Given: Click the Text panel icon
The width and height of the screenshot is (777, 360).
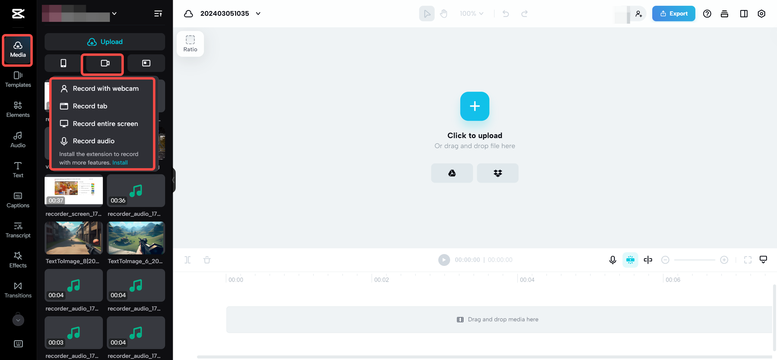Looking at the screenshot, I should tap(18, 170).
